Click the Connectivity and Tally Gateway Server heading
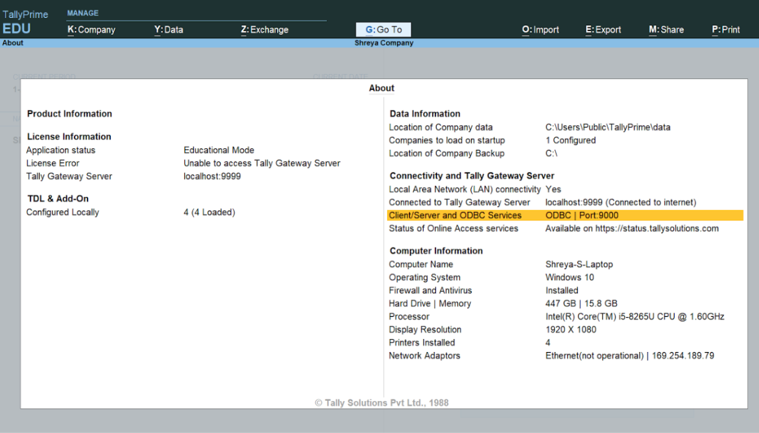Viewport: 759px width, 433px height. click(x=472, y=176)
